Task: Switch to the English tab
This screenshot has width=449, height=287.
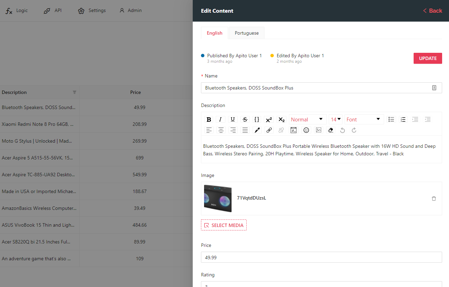Action: click(215, 33)
